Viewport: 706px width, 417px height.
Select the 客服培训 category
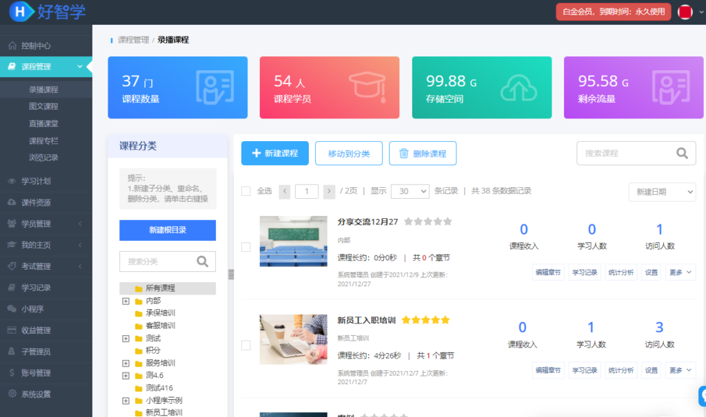[160, 325]
